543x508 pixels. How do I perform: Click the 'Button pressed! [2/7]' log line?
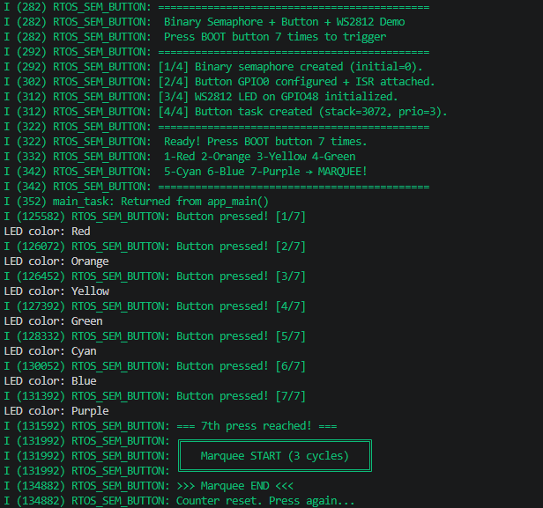(155, 247)
